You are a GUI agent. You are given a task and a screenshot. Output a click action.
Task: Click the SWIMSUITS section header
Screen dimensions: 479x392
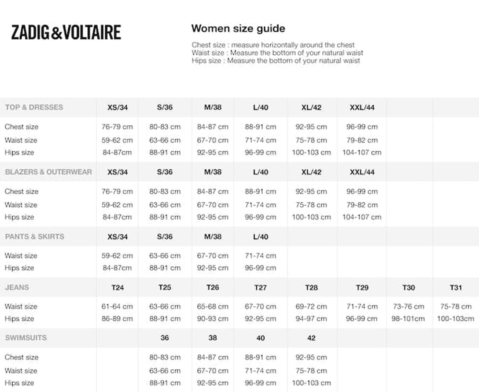click(26, 338)
